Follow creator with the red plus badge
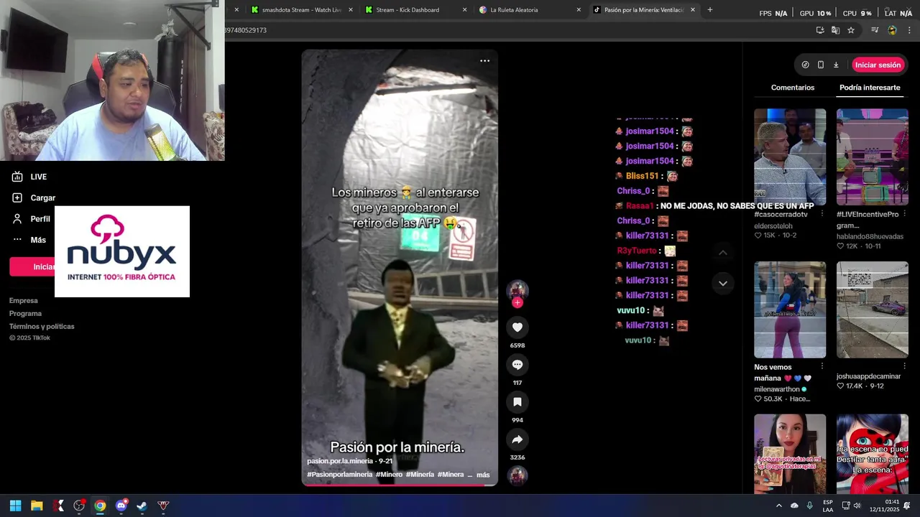The image size is (920, 517). pyautogui.click(x=517, y=303)
